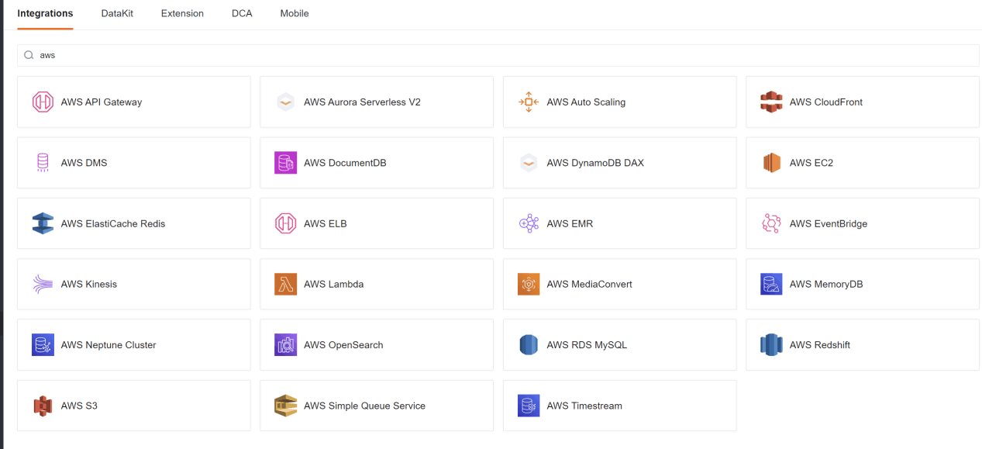Screen dimensions: 982x449
Task: Open the AWS API Gateway label
Action: pyautogui.click(x=102, y=102)
